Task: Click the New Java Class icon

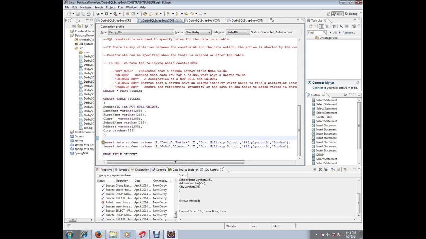Action: [133, 14]
